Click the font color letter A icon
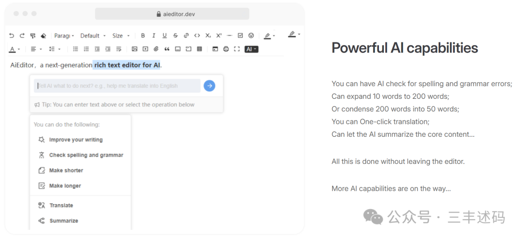Viewport: 522px width, 238px height. pyautogui.click(x=12, y=49)
